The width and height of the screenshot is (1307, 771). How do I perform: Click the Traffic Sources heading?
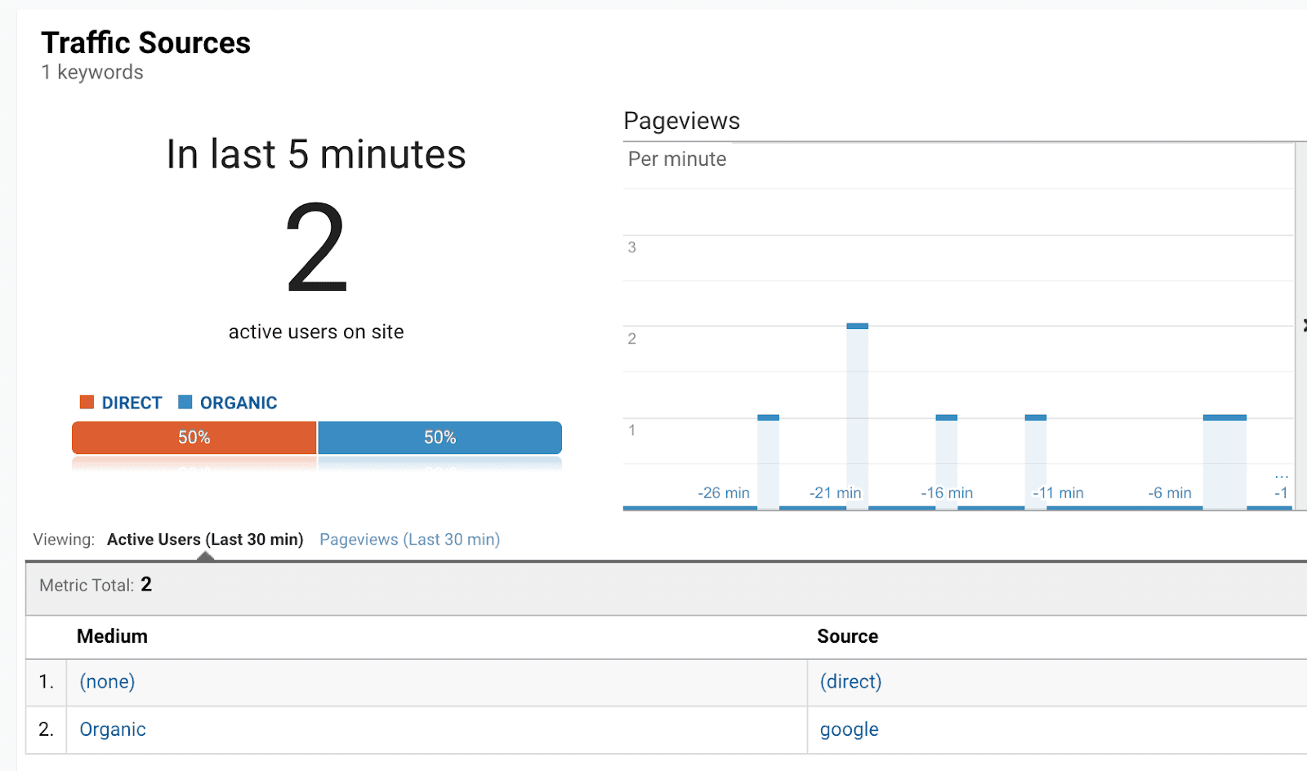pyautogui.click(x=145, y=43)
